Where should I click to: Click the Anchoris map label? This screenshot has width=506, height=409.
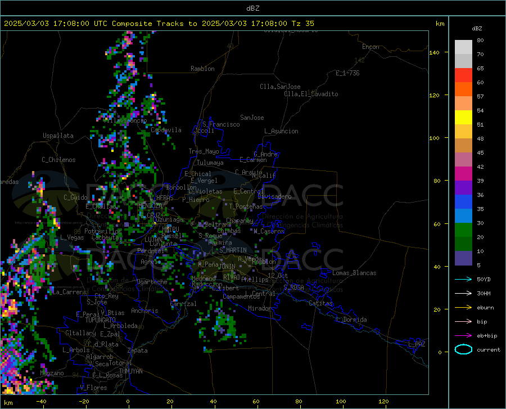click(x=144, y=311)
